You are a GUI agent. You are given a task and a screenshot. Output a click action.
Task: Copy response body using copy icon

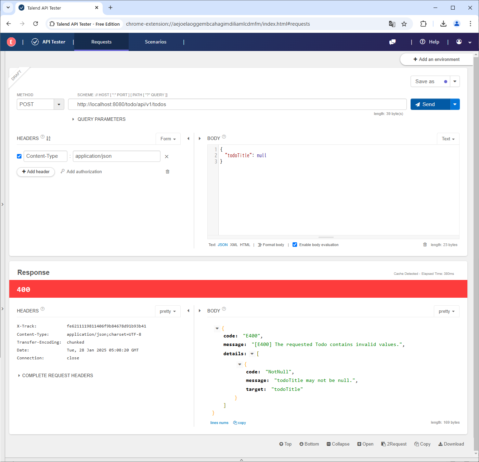[x=239, y=423]
